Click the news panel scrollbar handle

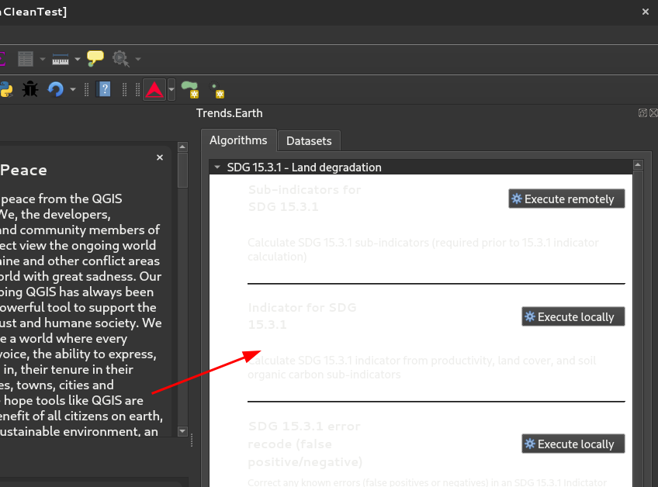pos(182,170)
